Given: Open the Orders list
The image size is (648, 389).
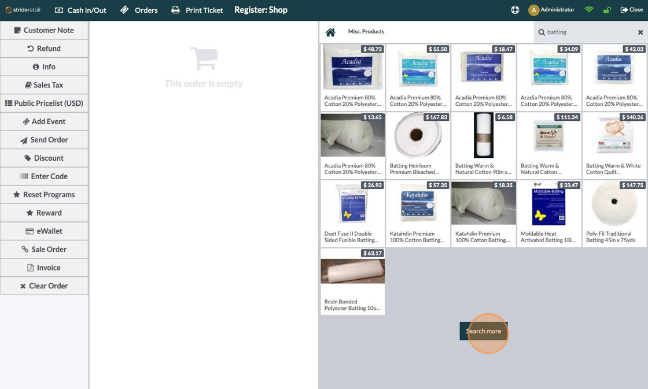Looking at the screenshot, I should (139, 10).
